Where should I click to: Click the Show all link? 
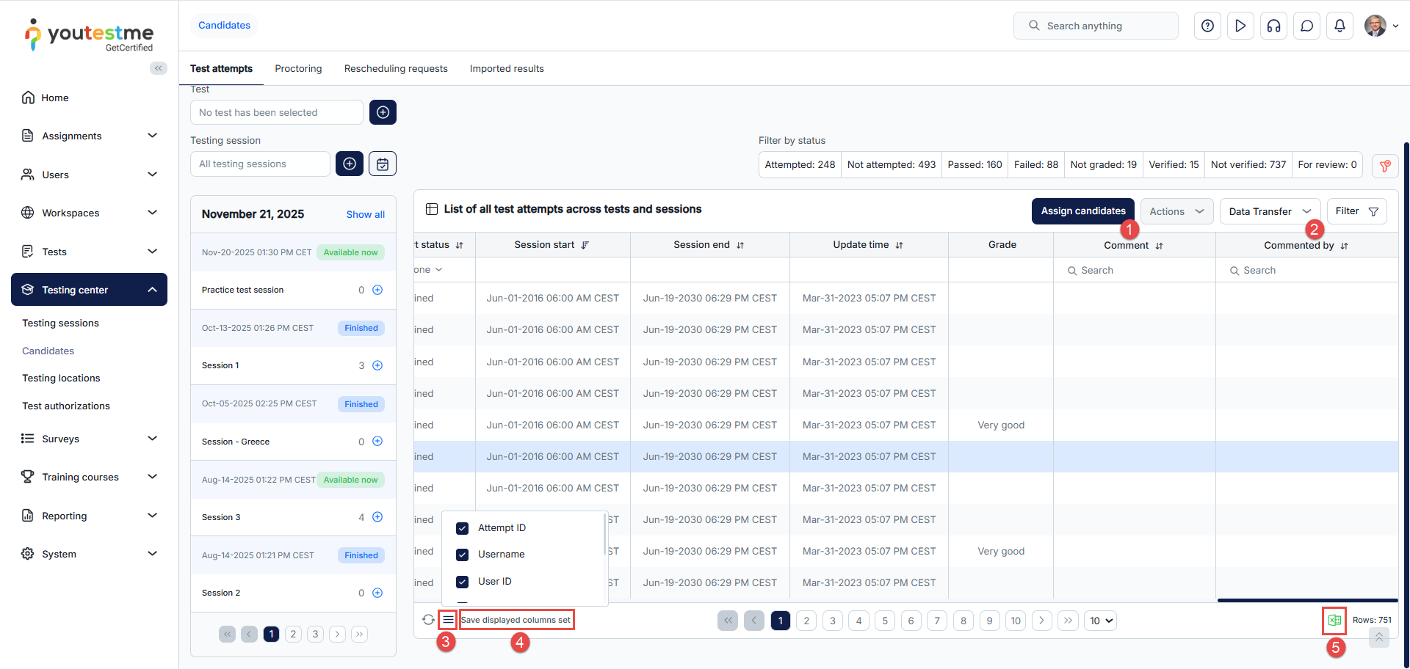pyautogui.click(x=365, y=214)
